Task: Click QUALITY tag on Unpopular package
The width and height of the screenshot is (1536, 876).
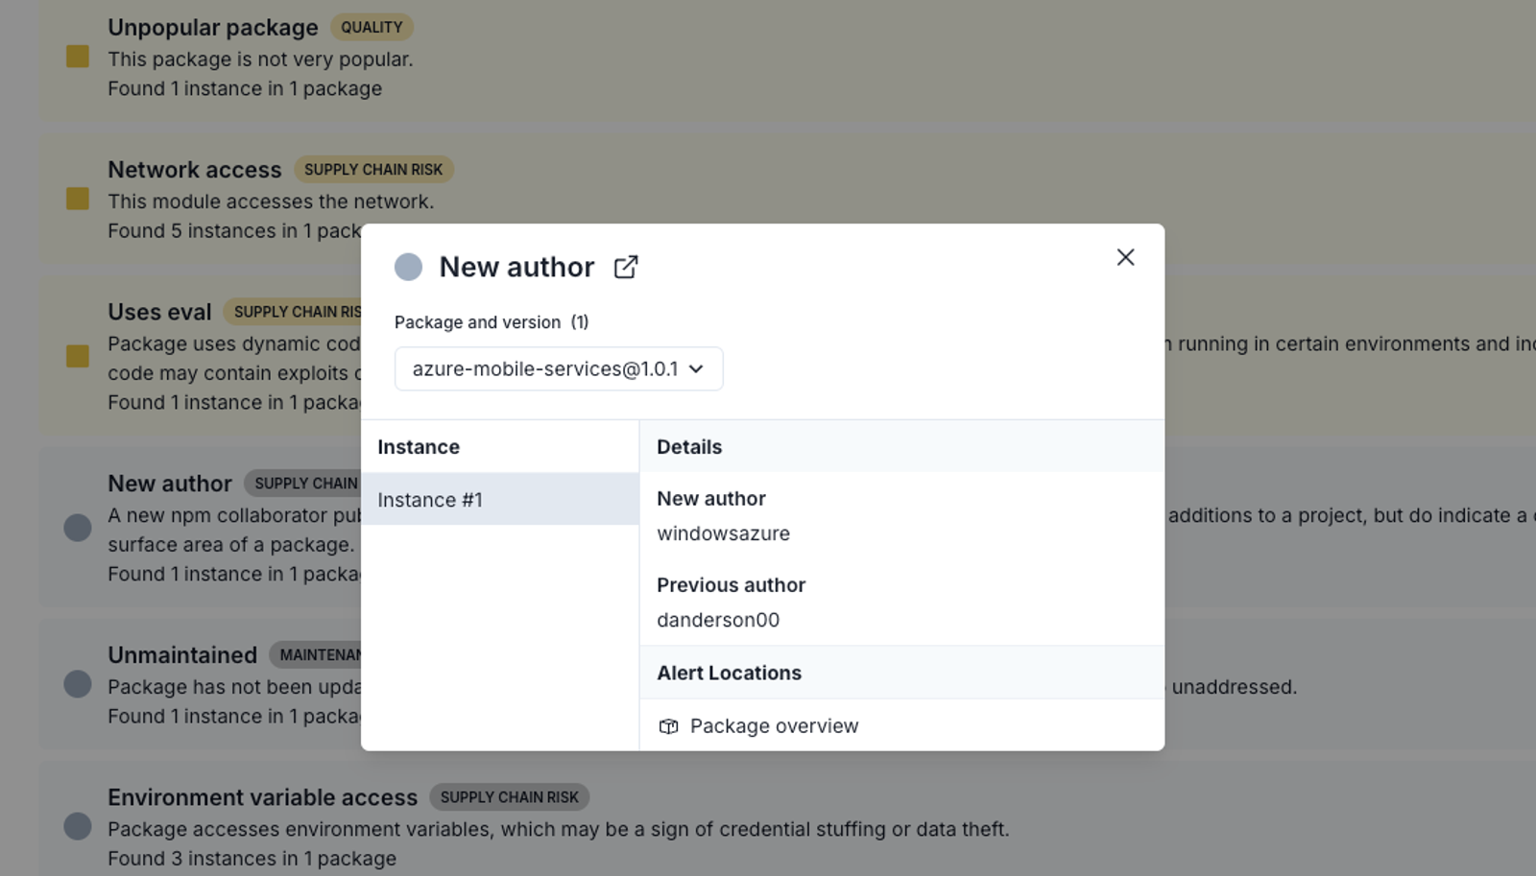Action: (372, 28)
